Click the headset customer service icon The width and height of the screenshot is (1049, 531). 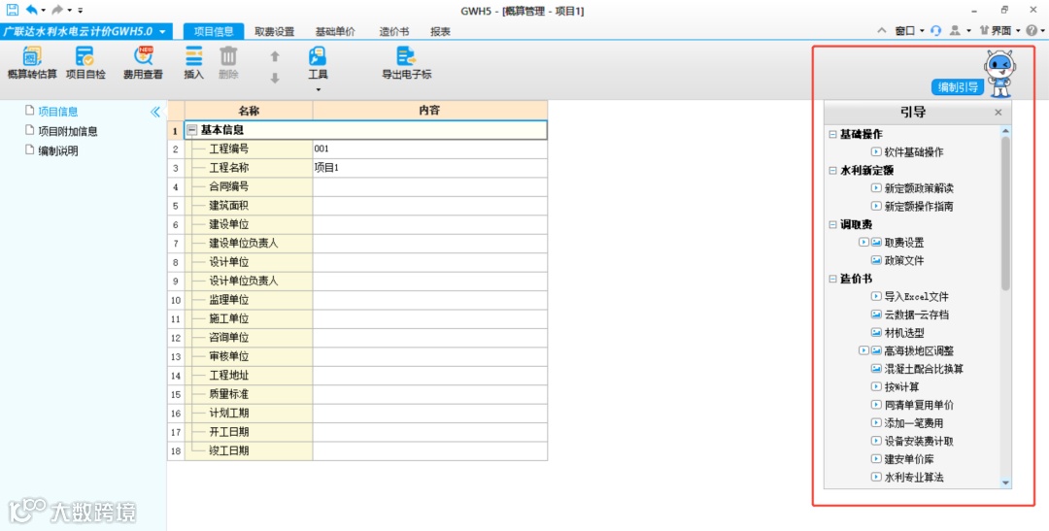(936, 31)
